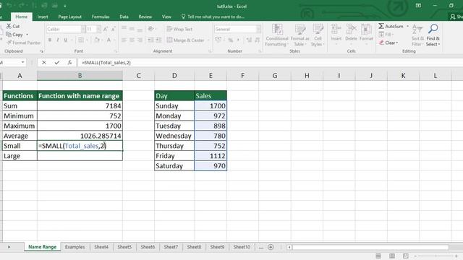
Task: Click the Format Painter brush
Action: tap(9, 43)
